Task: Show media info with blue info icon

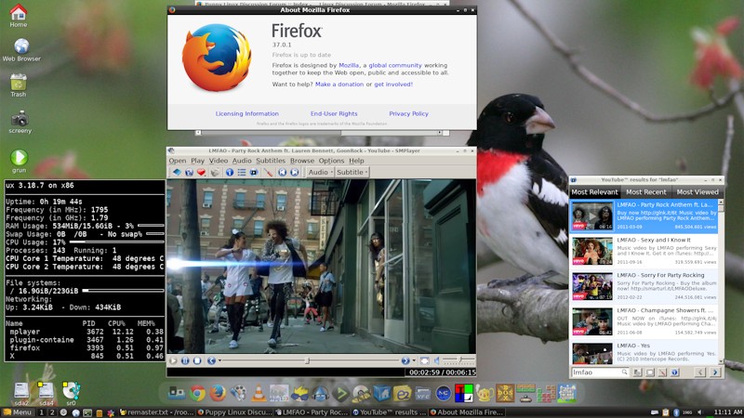Action: pos(229,173)
